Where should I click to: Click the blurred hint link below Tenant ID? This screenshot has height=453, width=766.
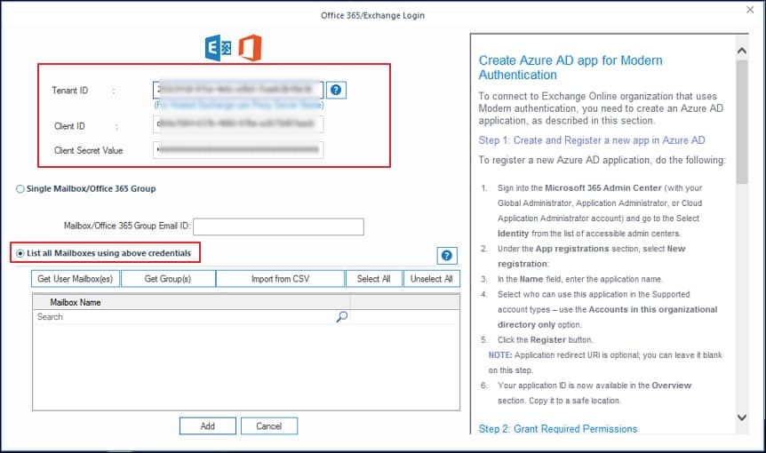[x=239, y=105]
